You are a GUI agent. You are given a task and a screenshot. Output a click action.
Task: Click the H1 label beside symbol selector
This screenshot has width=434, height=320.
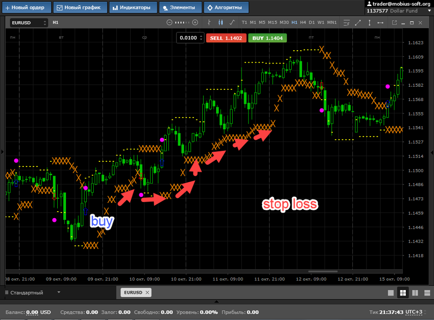tap(55, 23)
